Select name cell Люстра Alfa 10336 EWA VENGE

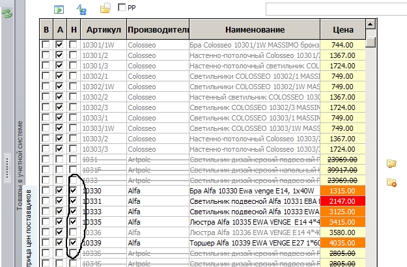point(255,232)
